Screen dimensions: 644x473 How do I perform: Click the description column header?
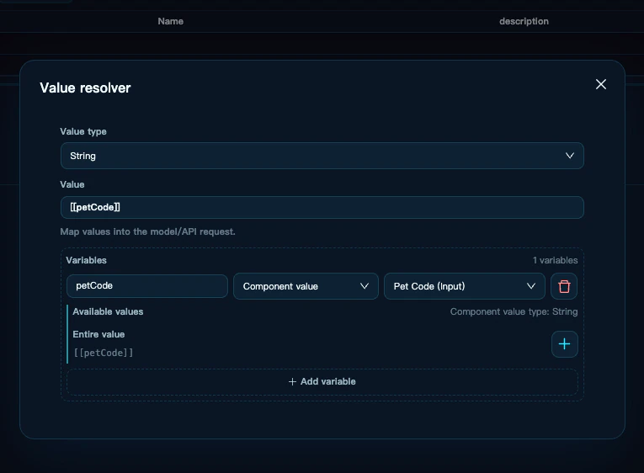[524, 21]
